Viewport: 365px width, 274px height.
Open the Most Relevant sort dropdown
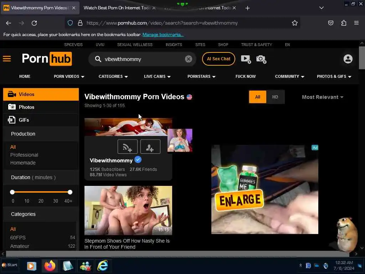(323, 97)
